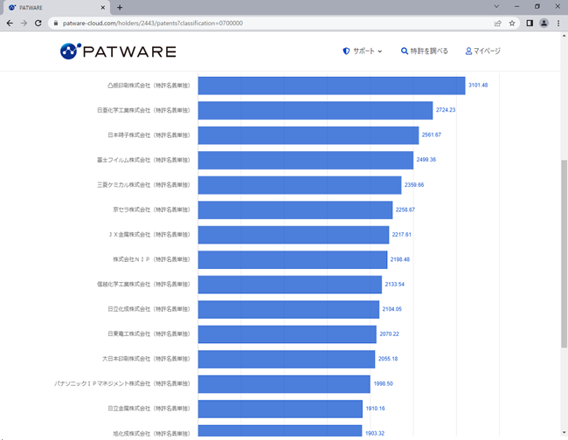Click the bar valued 2724.23

315,110
